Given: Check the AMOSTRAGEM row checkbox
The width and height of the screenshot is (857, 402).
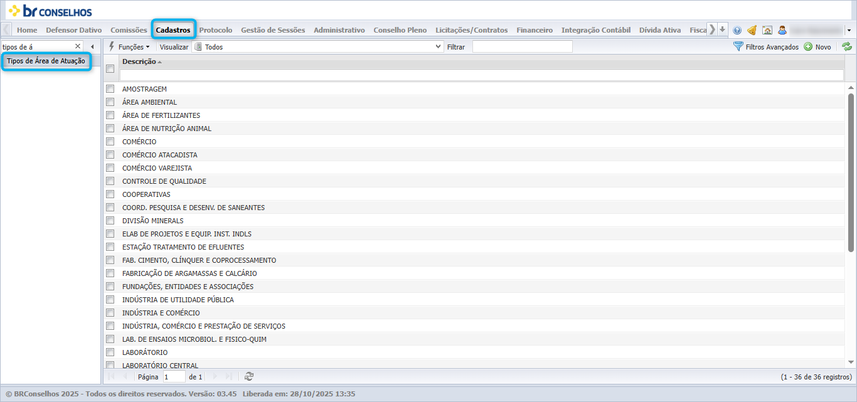Looking at the screenshot, I should (x=110, y=89).
